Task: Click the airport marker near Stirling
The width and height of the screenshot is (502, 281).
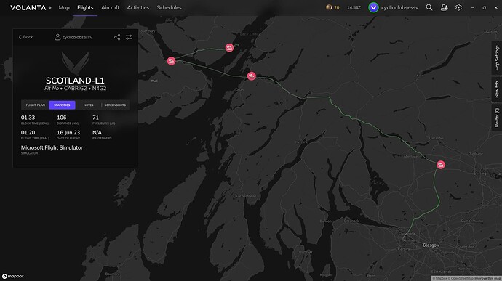Action: pos(441,165)
